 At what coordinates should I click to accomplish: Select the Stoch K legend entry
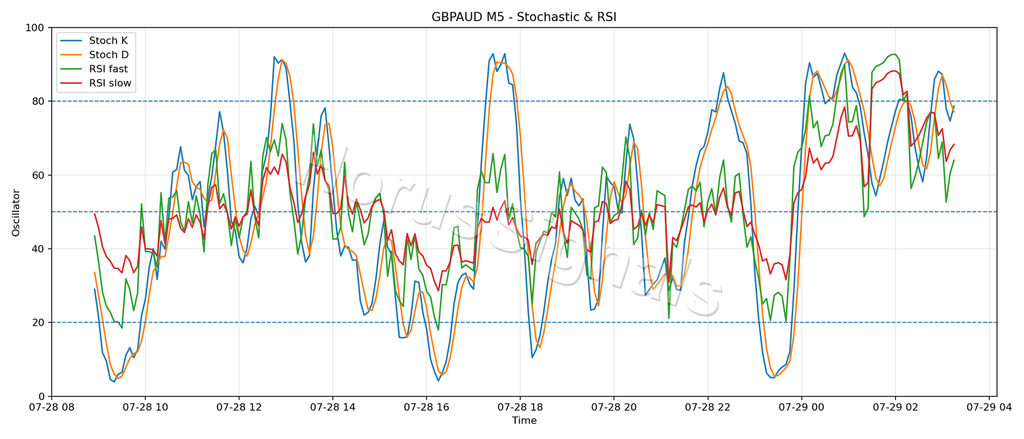pyautogui.click(x=95, y=40)
